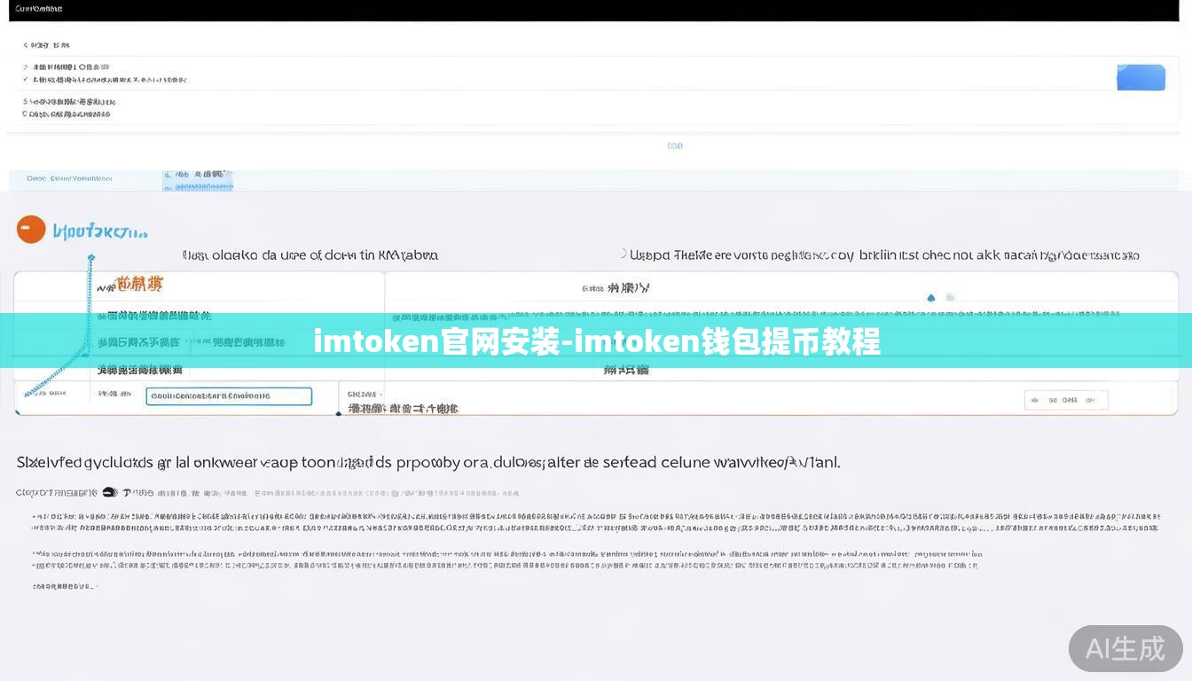Click the orange circular logo icon

tap(31, 230)
